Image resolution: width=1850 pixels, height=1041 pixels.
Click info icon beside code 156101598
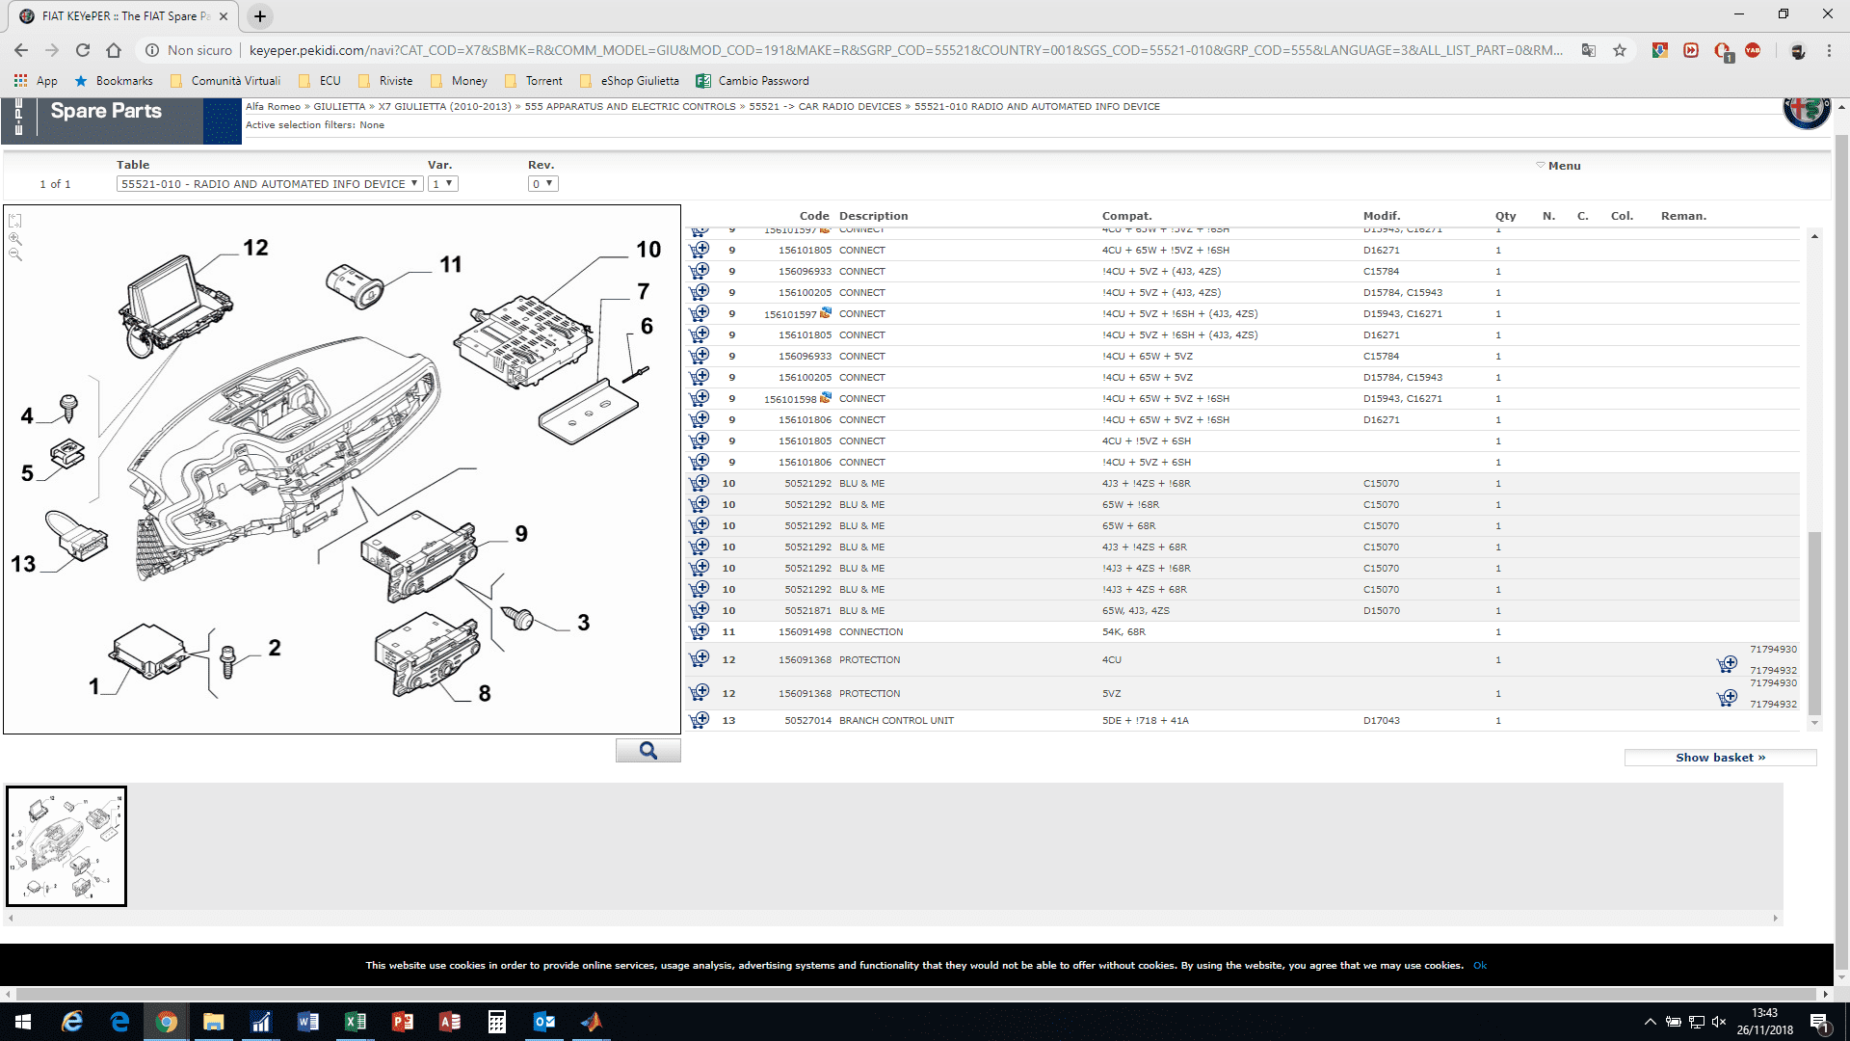[826, 397]
